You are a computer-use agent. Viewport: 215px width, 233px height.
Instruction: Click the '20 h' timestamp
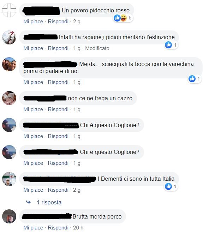tap(78, 228)
